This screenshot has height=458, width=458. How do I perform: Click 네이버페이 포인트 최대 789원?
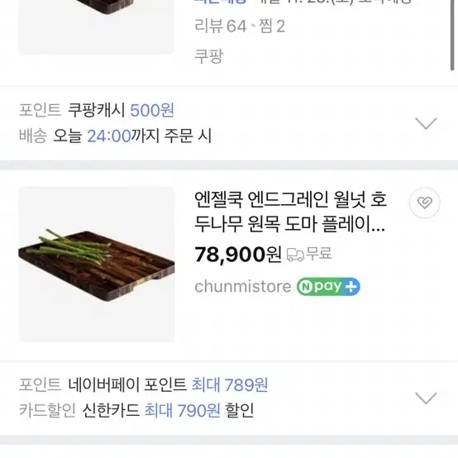tap(168, 384)
